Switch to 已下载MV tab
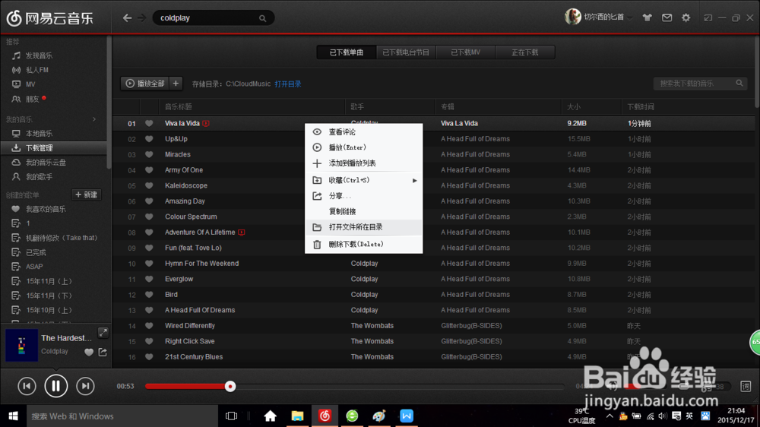The image size is (760, 427). 465,52
